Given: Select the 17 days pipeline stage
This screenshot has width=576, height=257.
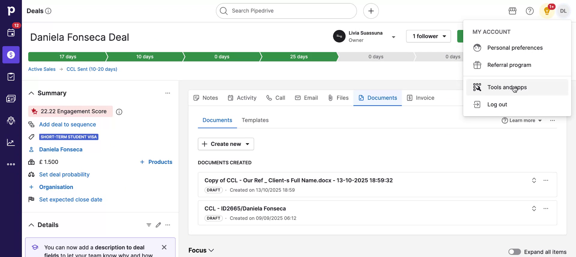Looking at the screenshot, I should click(67, 57).
